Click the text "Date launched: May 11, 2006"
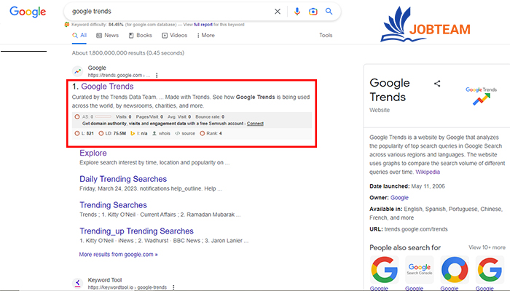This screenshot has width=510, height=291. (407, 186)
